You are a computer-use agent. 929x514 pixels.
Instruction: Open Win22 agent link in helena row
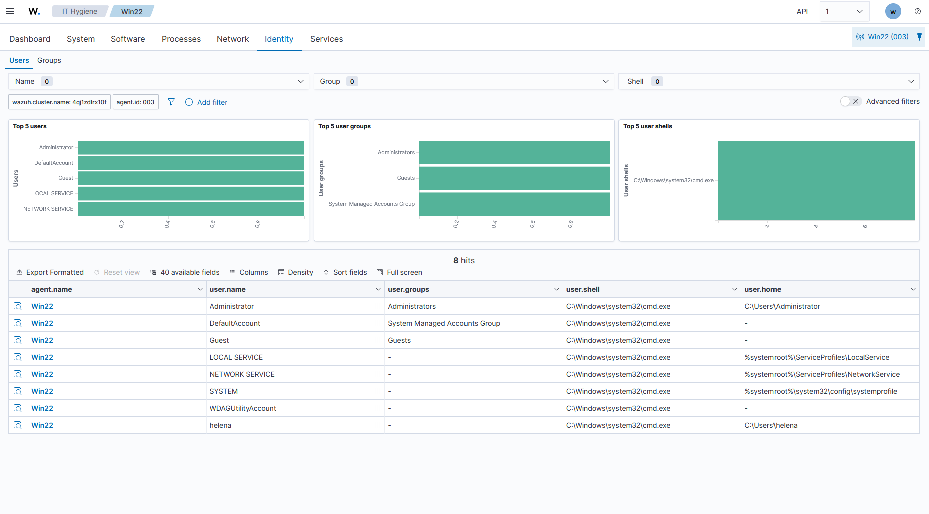[x=42, y=425]
